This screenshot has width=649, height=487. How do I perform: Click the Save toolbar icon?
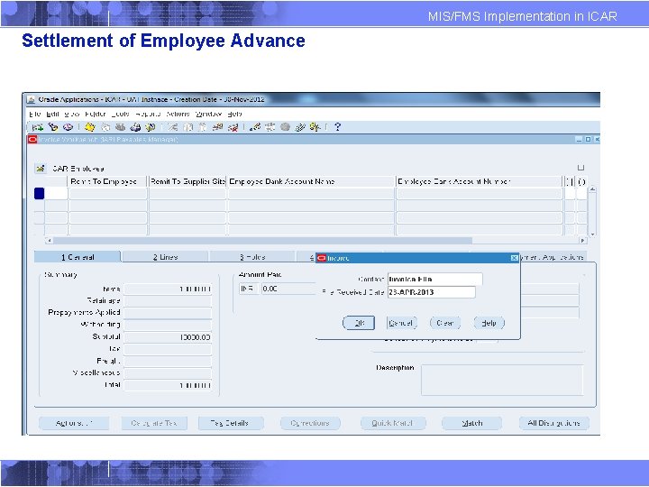point(90,127)
